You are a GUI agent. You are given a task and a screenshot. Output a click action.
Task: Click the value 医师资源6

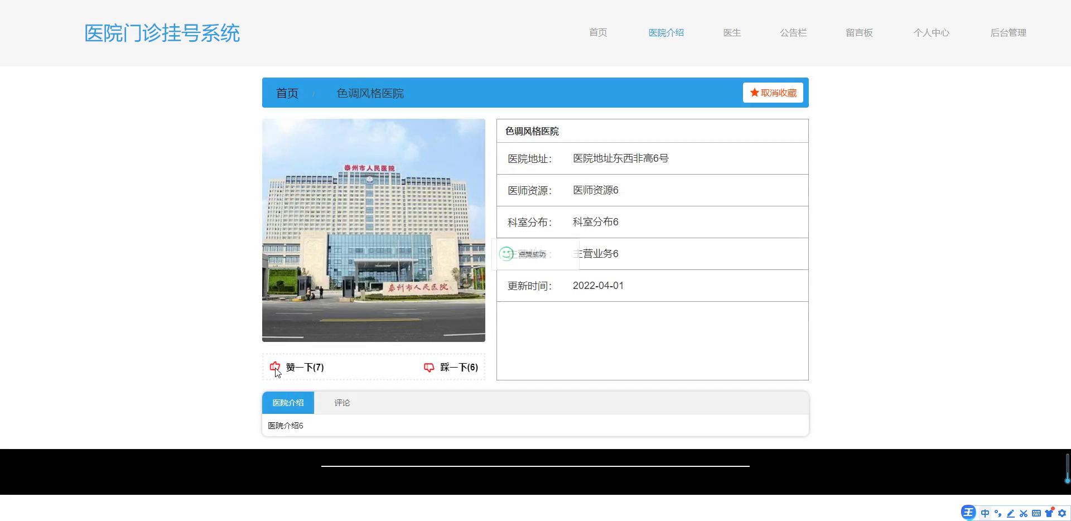(x=596, y=190)
